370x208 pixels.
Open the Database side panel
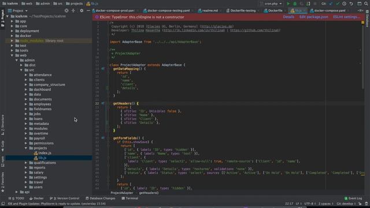point(367,19)
